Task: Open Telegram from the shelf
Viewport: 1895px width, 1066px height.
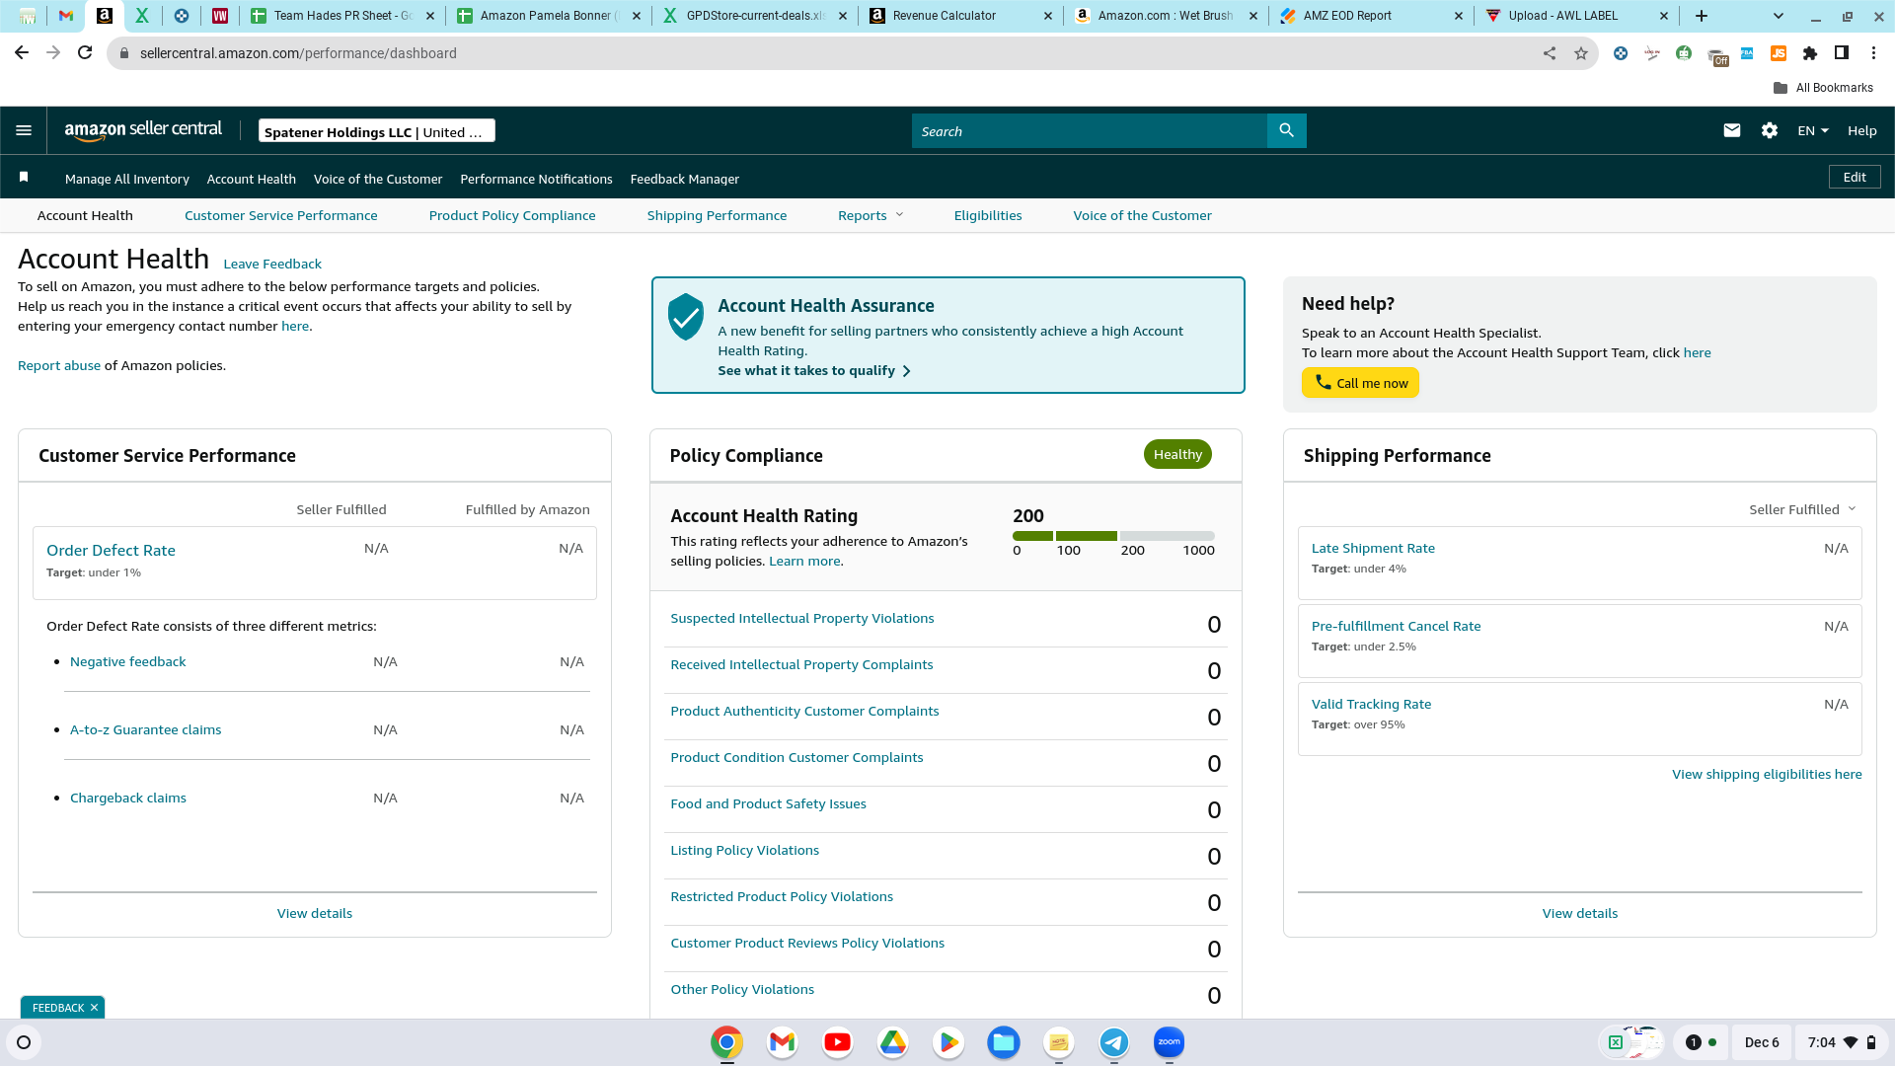Action: [1113, 1042]
